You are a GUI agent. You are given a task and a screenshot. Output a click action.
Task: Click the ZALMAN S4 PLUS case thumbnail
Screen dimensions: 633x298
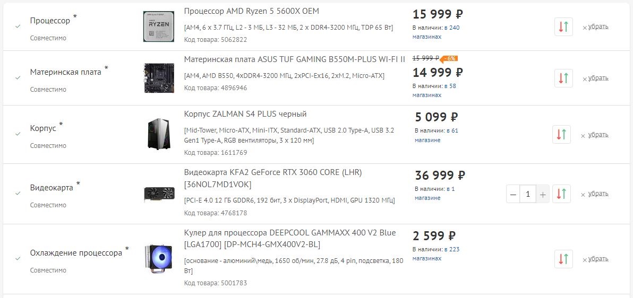coord(158,134)
